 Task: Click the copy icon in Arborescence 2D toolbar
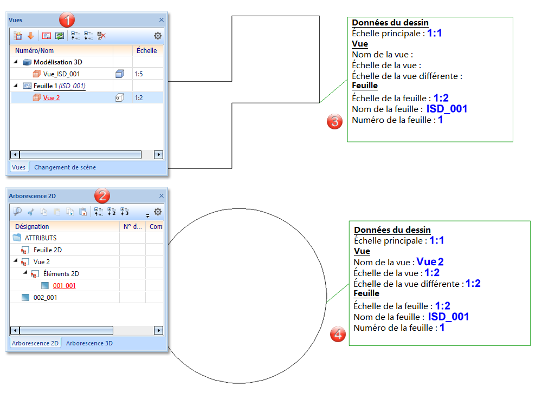[44, 212]
